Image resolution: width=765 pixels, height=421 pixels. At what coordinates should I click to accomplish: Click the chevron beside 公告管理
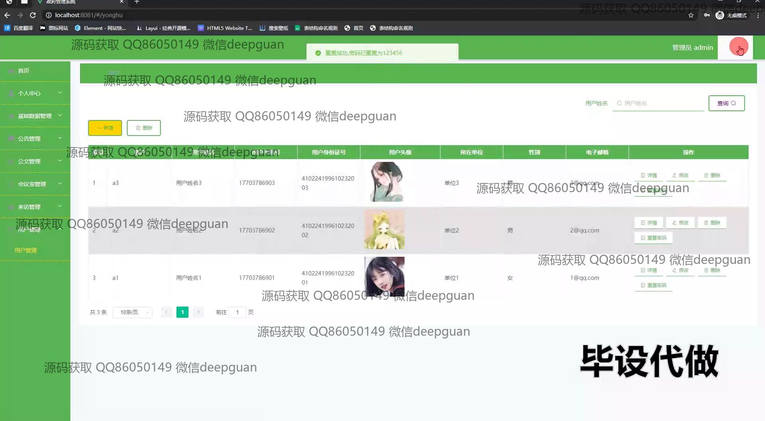60,138
